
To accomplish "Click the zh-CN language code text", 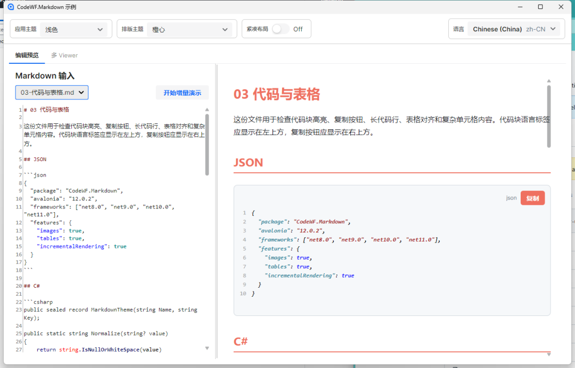I will [x=536, y=29].
